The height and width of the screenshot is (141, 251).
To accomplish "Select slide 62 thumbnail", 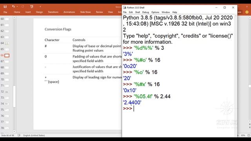I will (x=7, y=31).
